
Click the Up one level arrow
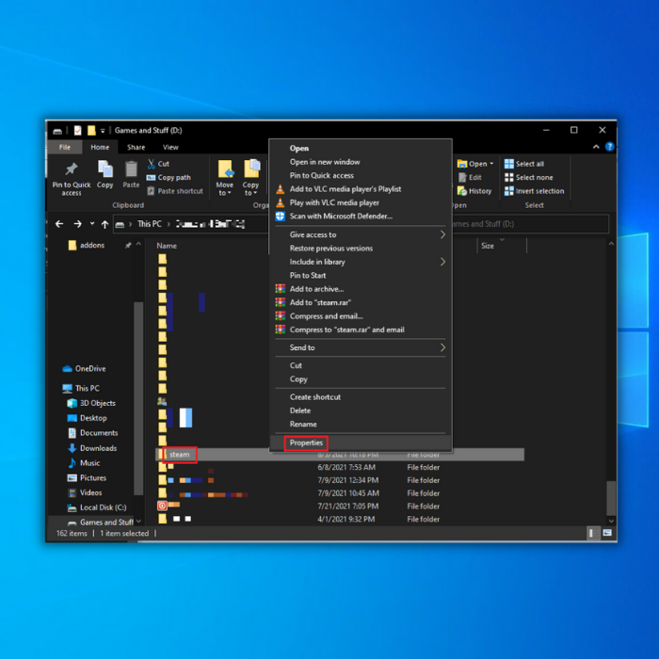tap(105, 224)
